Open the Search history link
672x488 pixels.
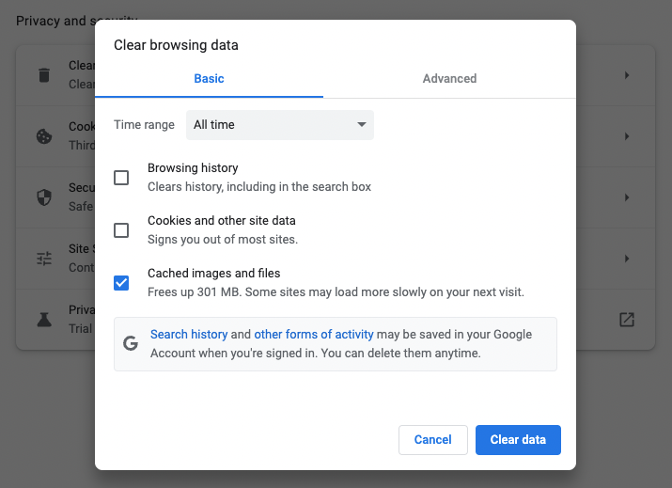tap(189, 335)
